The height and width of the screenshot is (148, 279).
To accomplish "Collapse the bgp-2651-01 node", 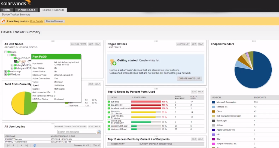I will pos(12,58).
